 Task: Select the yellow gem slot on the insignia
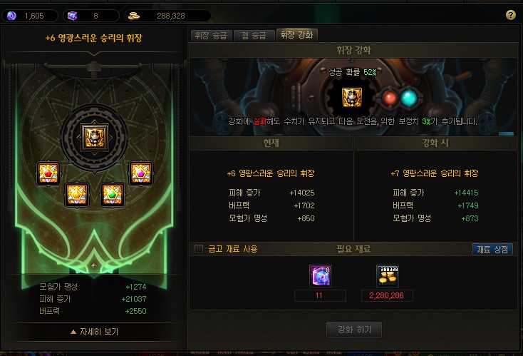click(x=77, y=194)
